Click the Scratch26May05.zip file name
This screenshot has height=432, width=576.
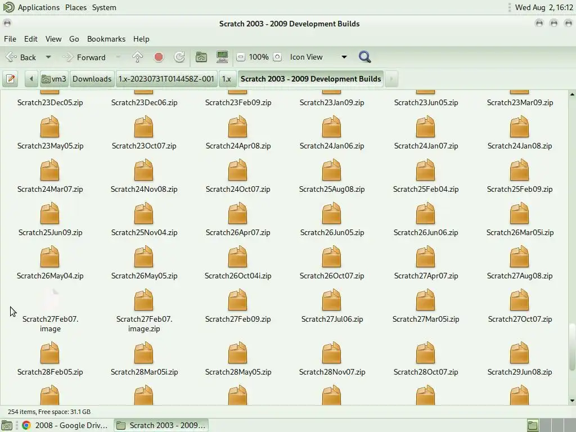[144, 276]
